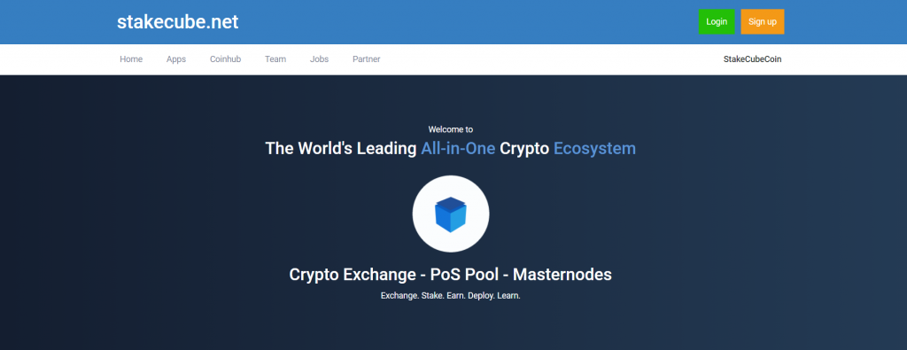907x350 pixels.
Task: Go to the Coinhub page
Action: coord(225,59)
